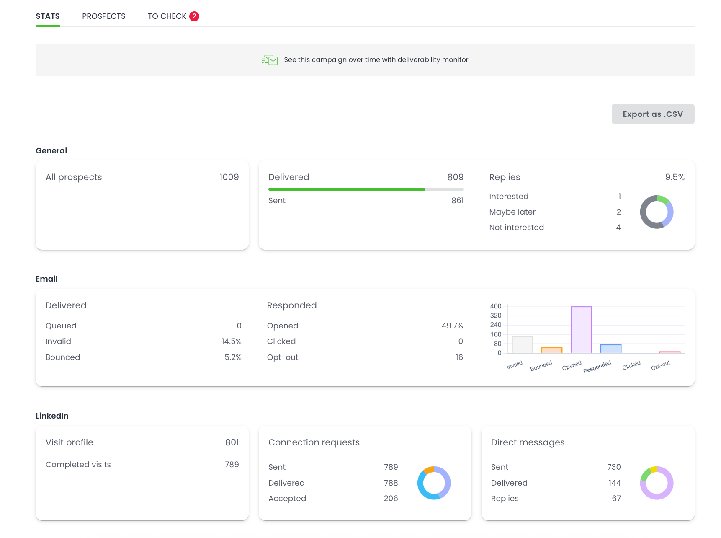
Task: Click the Bounced bar in email chart
Action: tap(551, 350)
